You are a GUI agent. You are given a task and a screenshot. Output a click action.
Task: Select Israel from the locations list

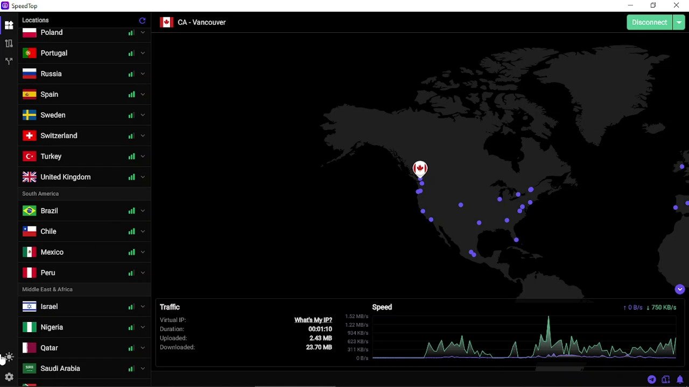pyautogui.click(x=49, y=306)
